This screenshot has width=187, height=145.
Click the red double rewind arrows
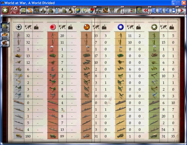click(x=146, y=10)
